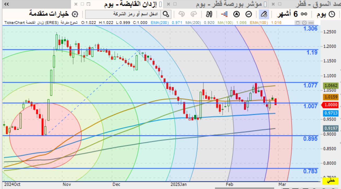This screenshot has width=341, height=189.
Task: Click the Nov date axis label
Action: 67,184
